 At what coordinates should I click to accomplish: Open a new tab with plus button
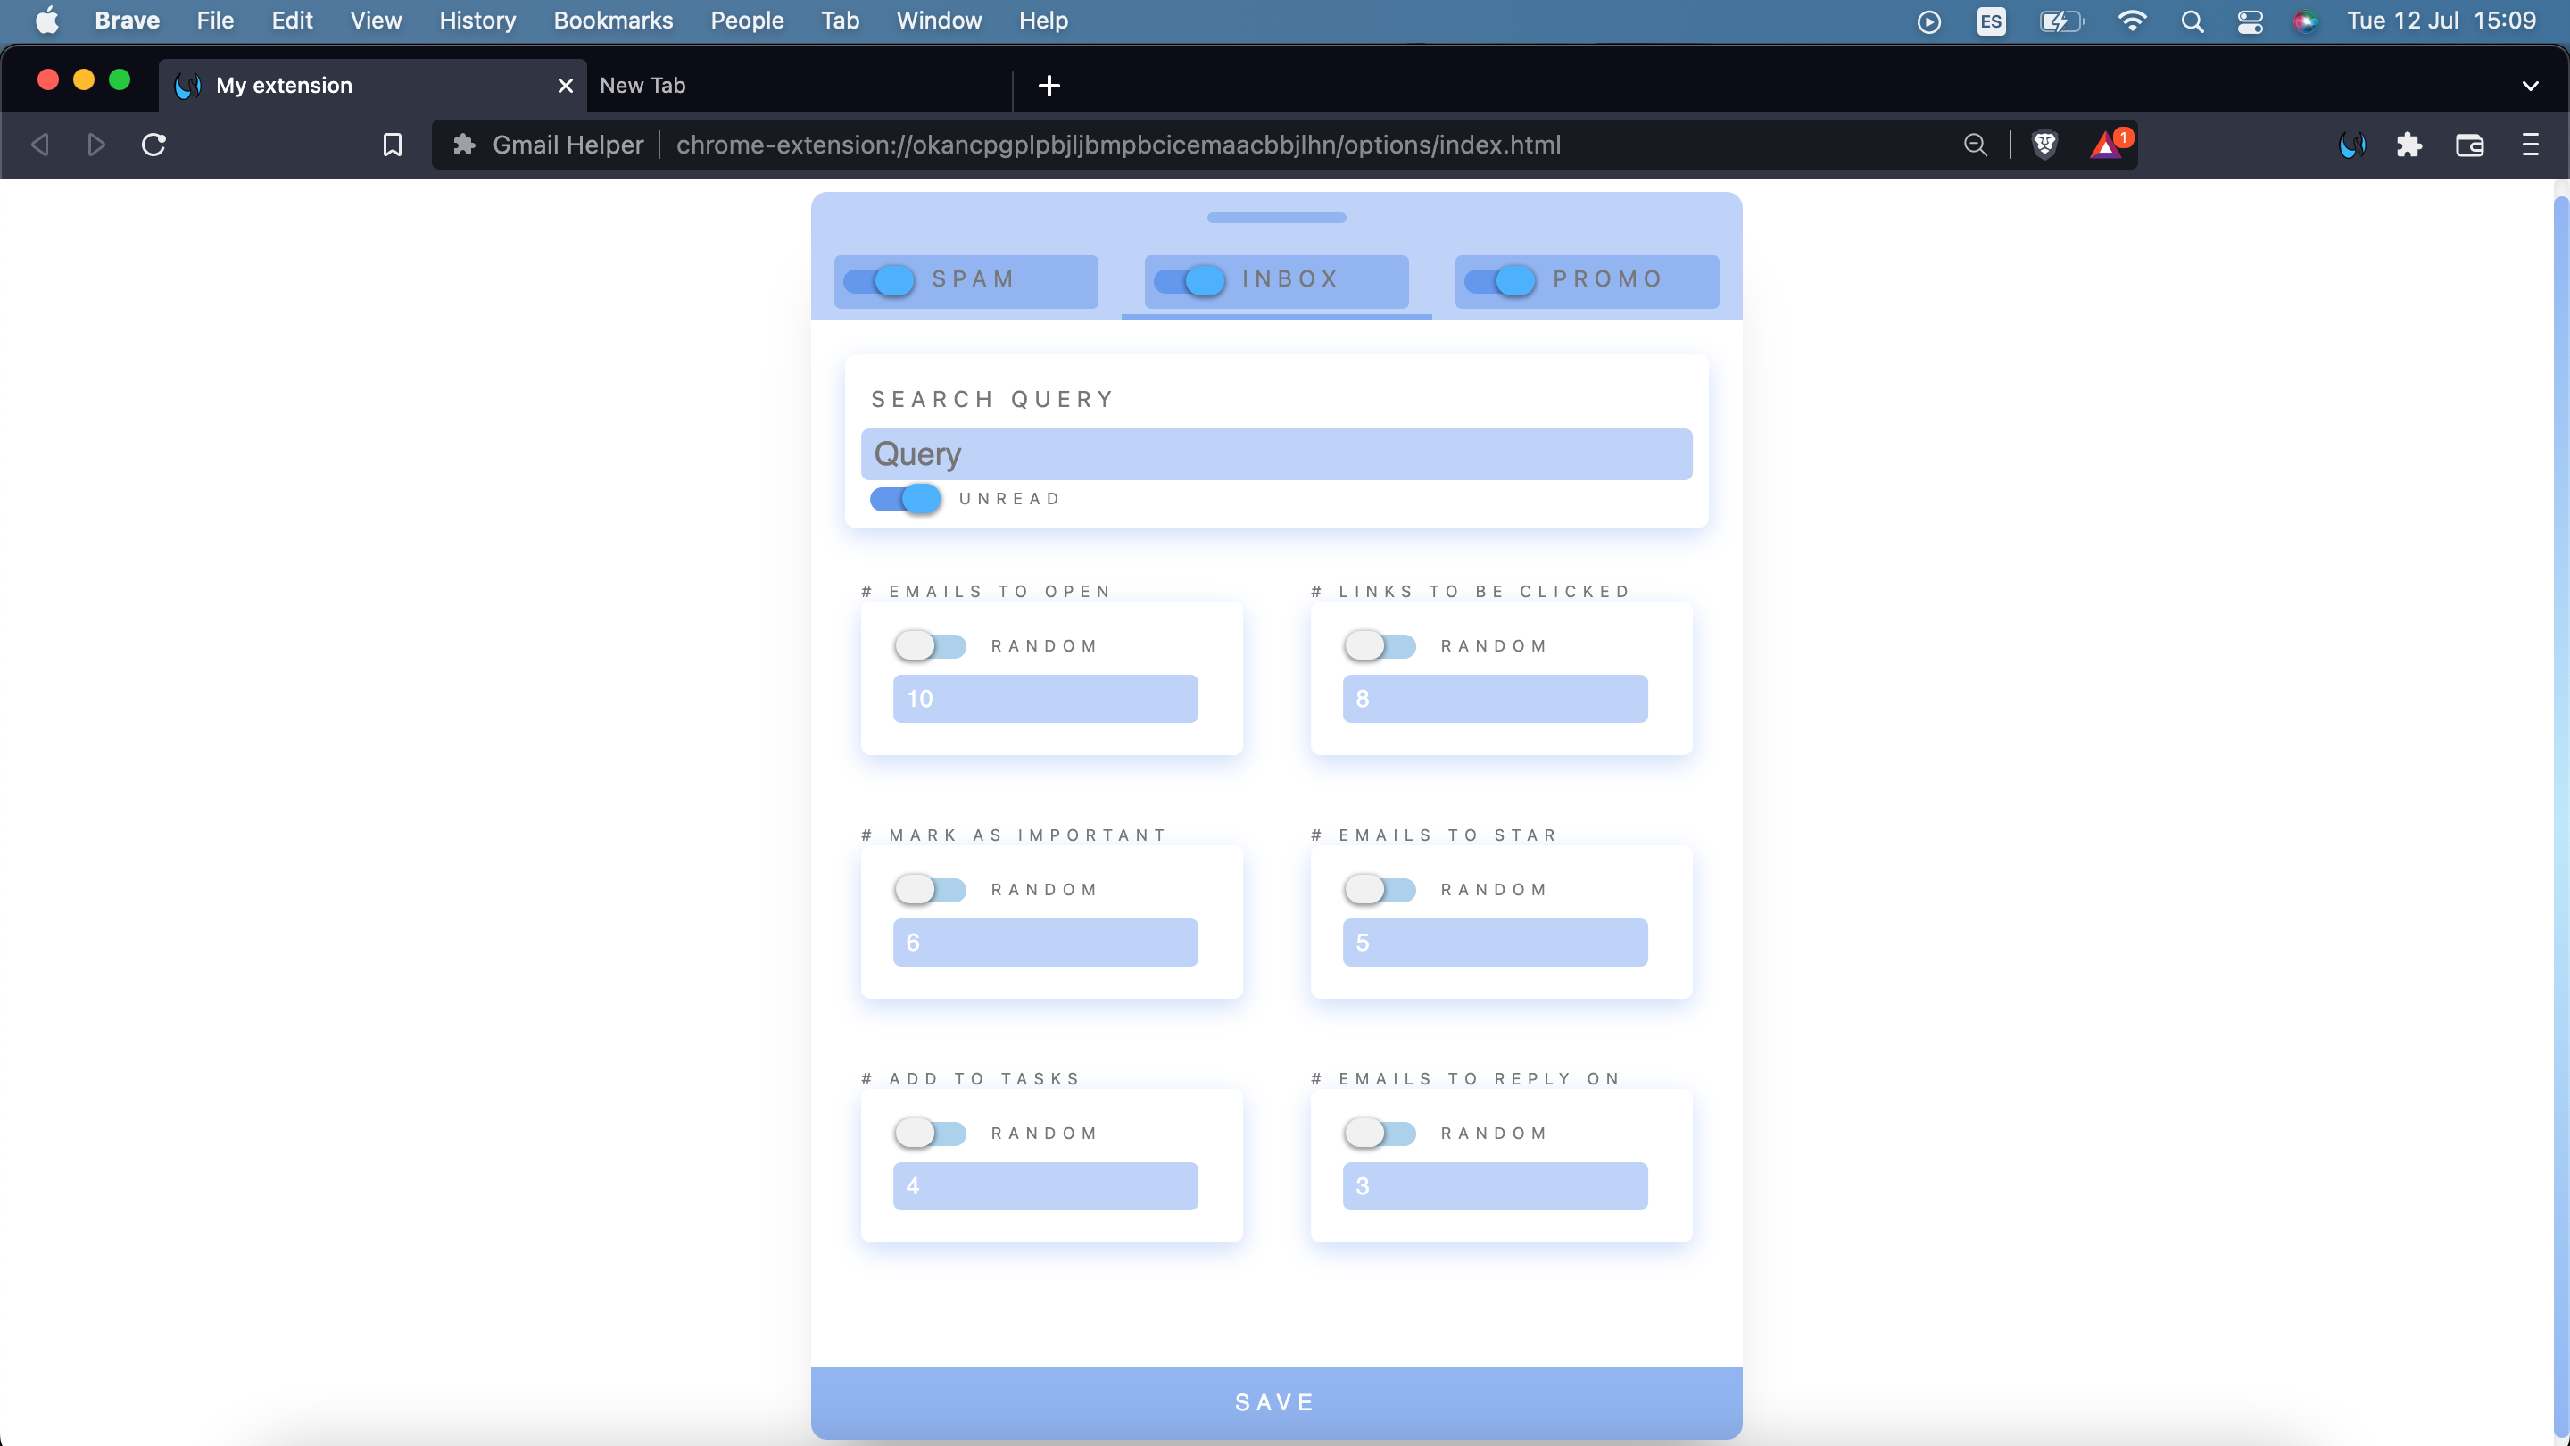pos(1049,86)
